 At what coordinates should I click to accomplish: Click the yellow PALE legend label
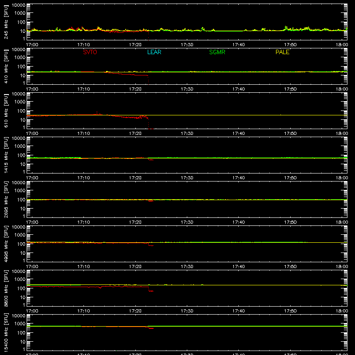[x=282, y=52]
